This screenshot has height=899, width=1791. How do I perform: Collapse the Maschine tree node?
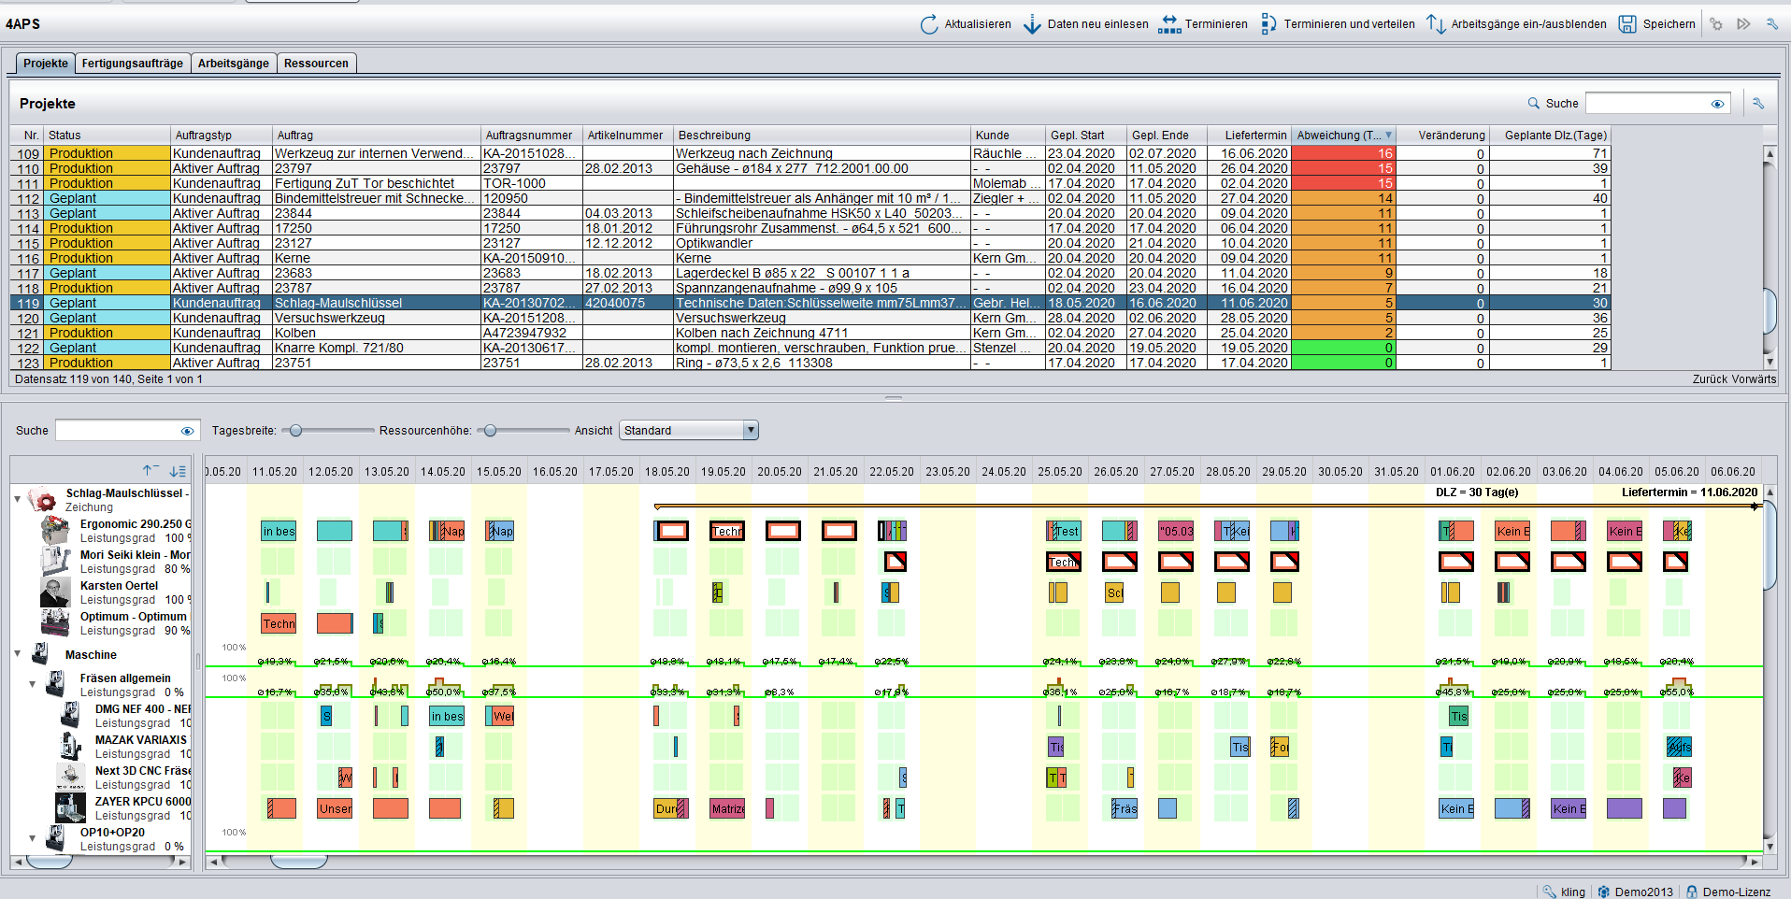[18, 654]
